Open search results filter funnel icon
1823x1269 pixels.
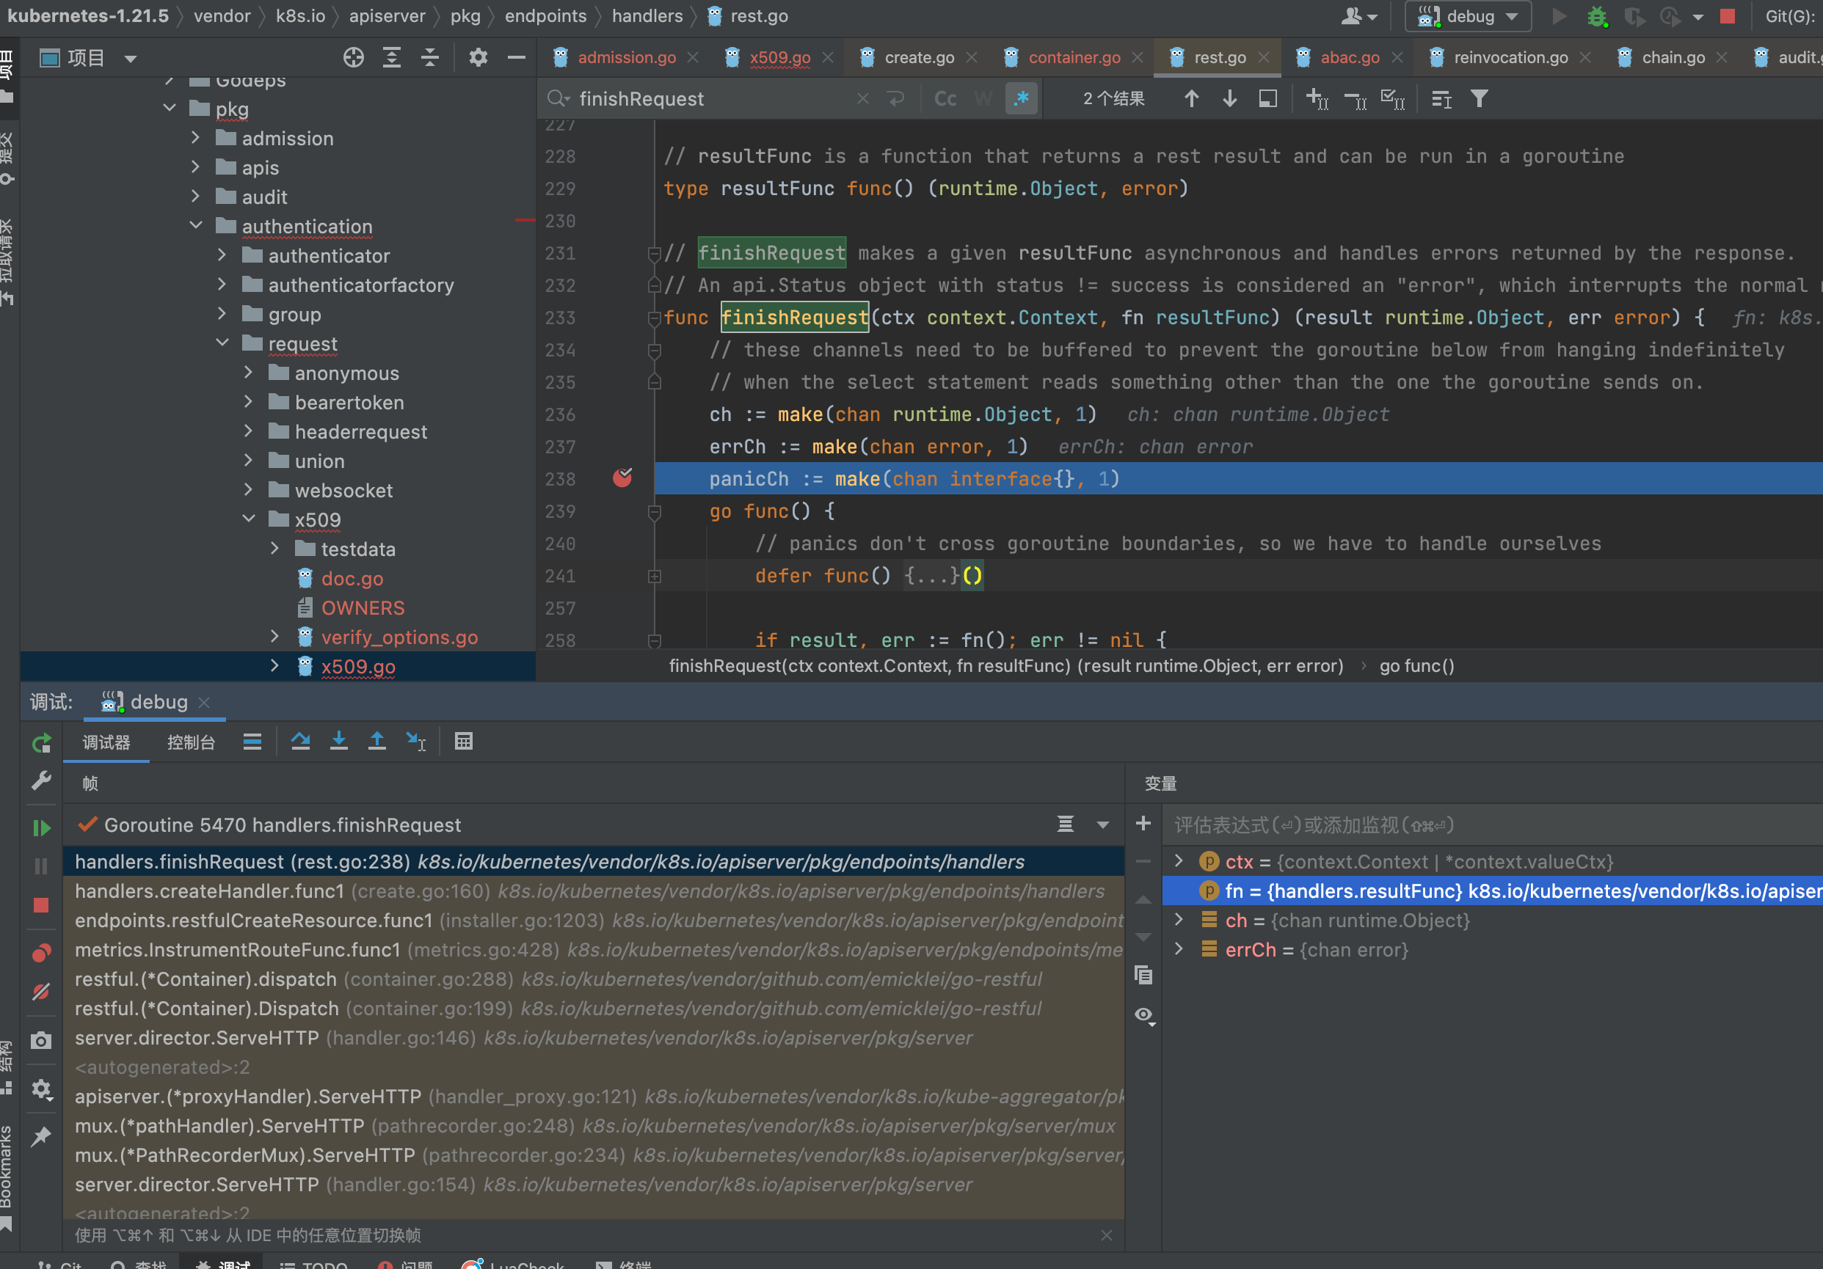(x=1480, y=98)
